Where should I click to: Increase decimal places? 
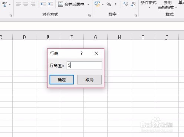[x=126, y=4]
